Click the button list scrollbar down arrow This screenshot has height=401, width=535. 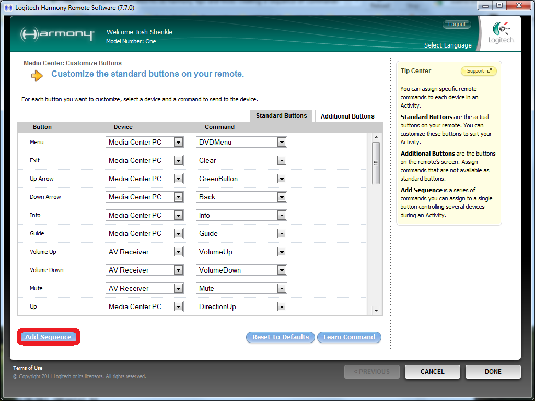coord(376,311)
